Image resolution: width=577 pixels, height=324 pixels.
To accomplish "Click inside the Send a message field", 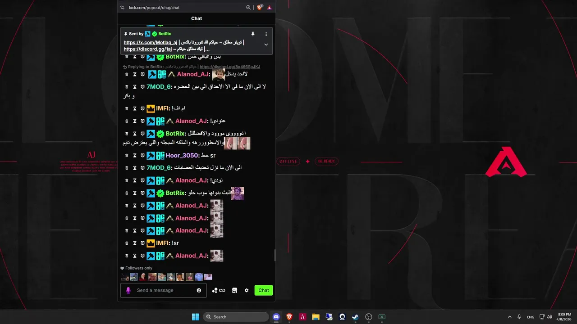I will 163,290.
